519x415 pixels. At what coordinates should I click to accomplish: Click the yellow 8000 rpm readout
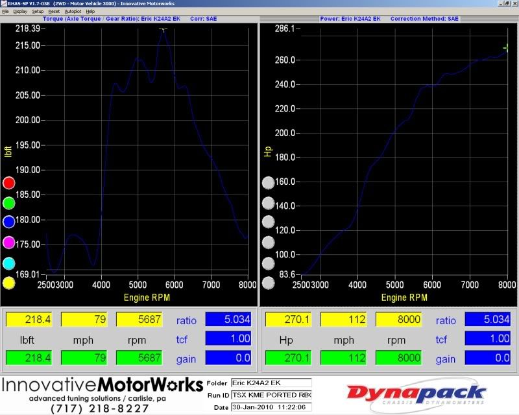[399, 320]
